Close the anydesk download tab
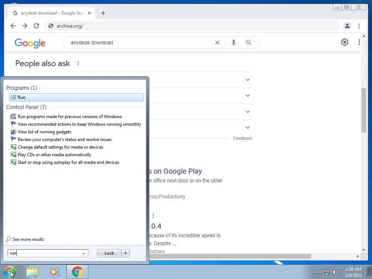Screen dimensions: 372x279 pos(89,13)
